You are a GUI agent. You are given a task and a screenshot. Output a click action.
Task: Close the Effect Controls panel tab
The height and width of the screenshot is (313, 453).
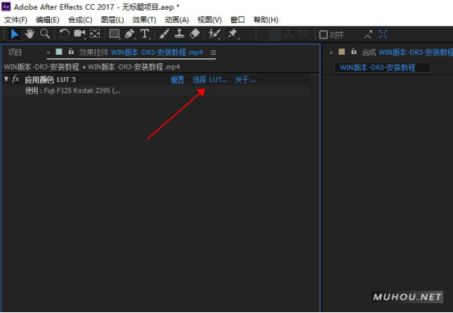point(48,52)
